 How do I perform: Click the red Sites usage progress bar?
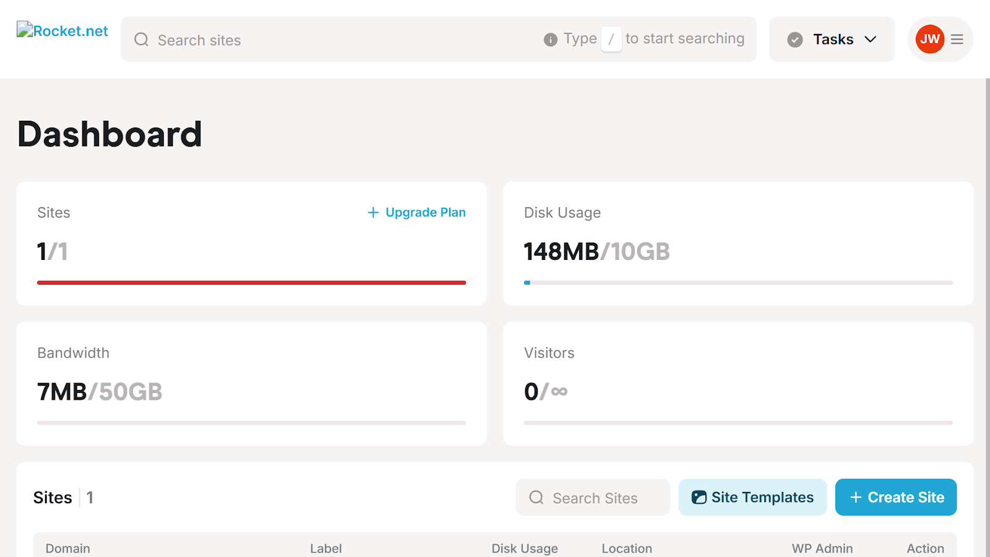(251, 282)
